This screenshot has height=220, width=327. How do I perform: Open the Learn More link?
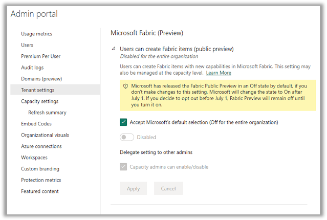tap(219, 73)
